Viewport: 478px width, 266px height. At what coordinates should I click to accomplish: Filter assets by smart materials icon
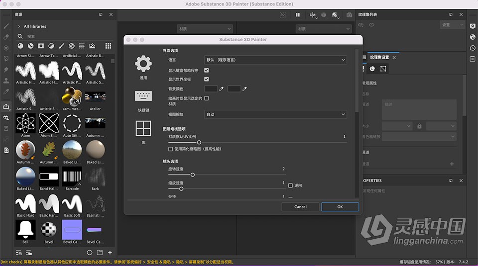pyautogui.click(x=31, y=46)
